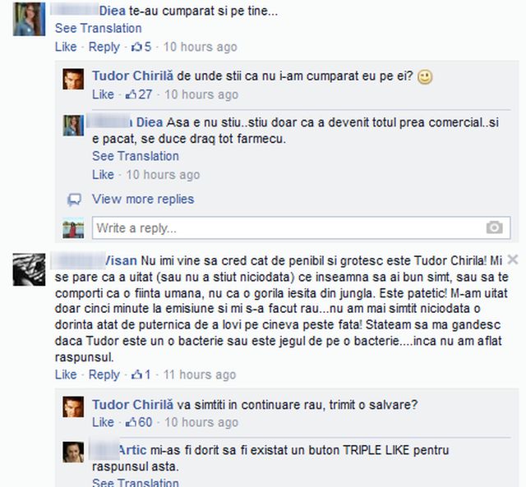The height and width of the screenshot is (487, 526).
Task: Reply to the Diea top comment
Action: click(x=104, y=47)
